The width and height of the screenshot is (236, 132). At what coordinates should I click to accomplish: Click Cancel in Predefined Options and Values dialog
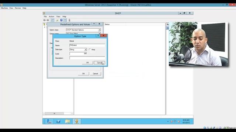(96, 74)
